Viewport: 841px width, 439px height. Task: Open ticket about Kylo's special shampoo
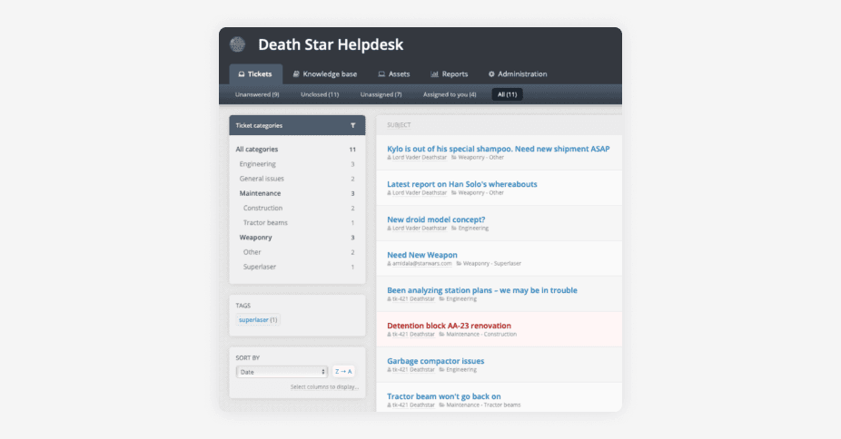click(x=499, y=149)
